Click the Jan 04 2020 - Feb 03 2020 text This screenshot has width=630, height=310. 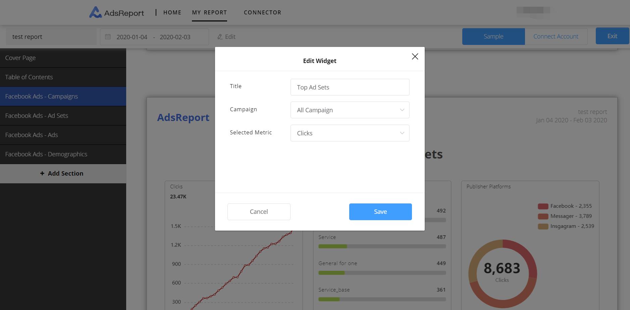pyautogui.click(x=571, y=120)
